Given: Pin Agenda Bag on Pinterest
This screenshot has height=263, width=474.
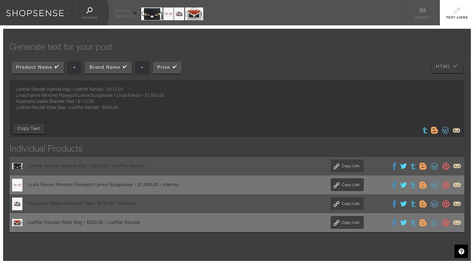Looking at the screenshot, I should 446,166.
